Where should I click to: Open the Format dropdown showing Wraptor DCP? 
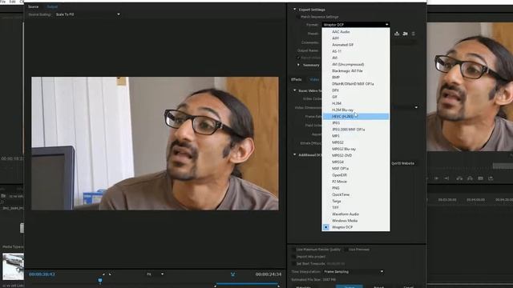coord(356,25)
